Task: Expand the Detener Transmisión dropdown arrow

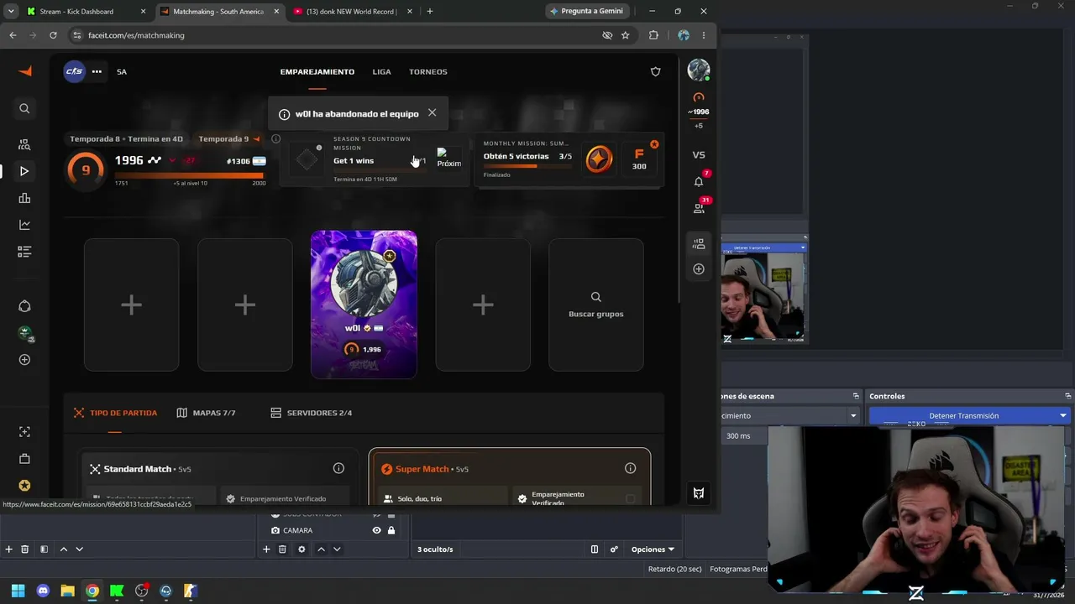Action: tap(1063, 415)
